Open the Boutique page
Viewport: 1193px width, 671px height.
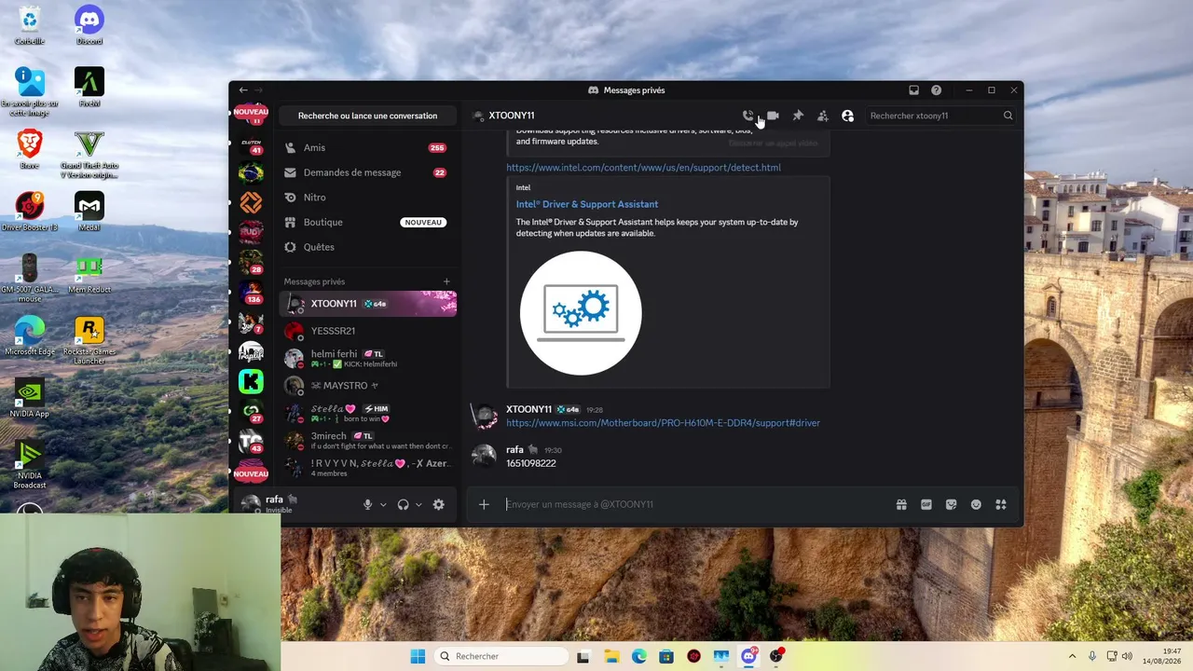tap(367, 222)
